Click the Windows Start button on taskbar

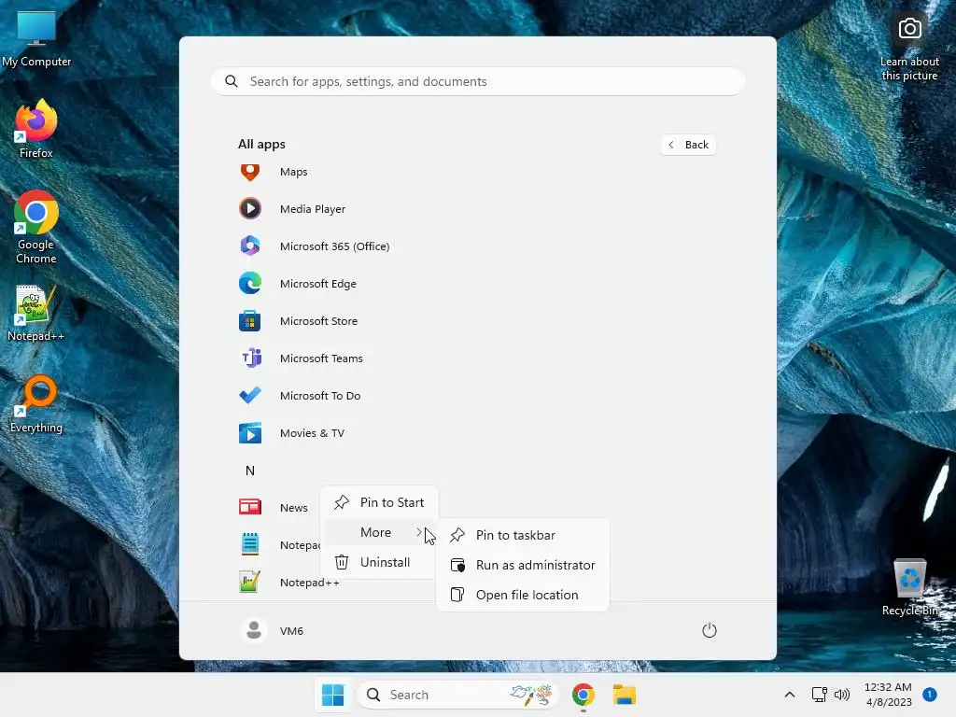coord(333,695)
